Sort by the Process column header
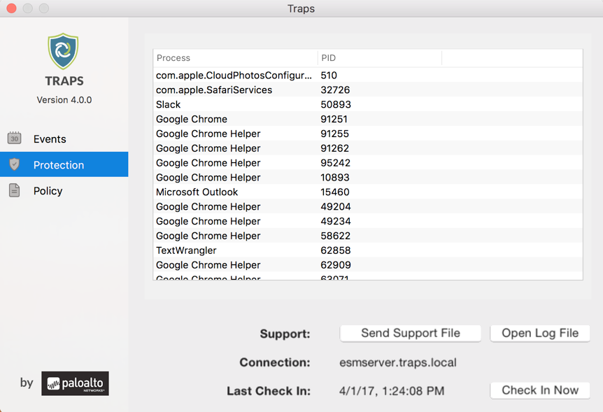The width and height of the screenshot is (603, 412). [x=235, y=58]
